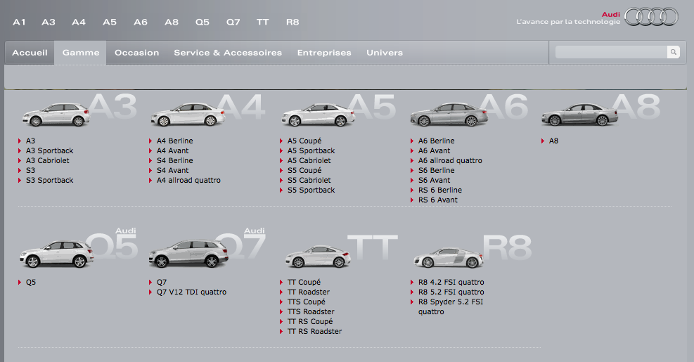Open the S5 Sportback link

click(311, 190)
